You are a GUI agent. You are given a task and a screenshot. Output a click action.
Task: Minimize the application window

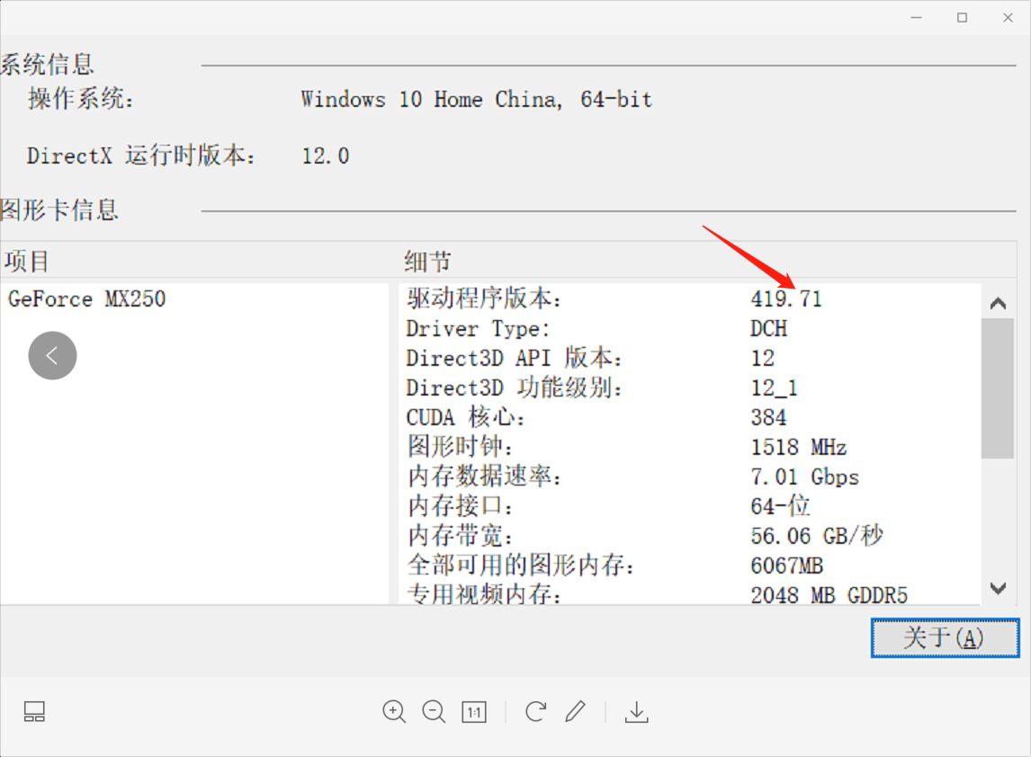[916, 17]
